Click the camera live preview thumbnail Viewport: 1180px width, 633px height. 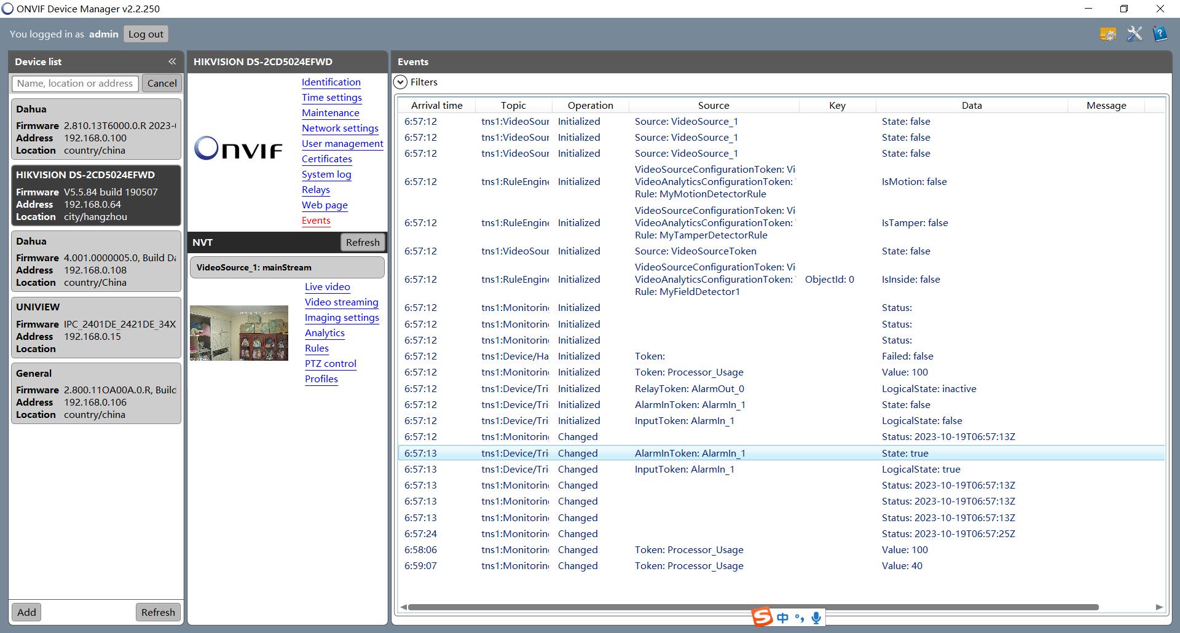click(x=239, y=332)
